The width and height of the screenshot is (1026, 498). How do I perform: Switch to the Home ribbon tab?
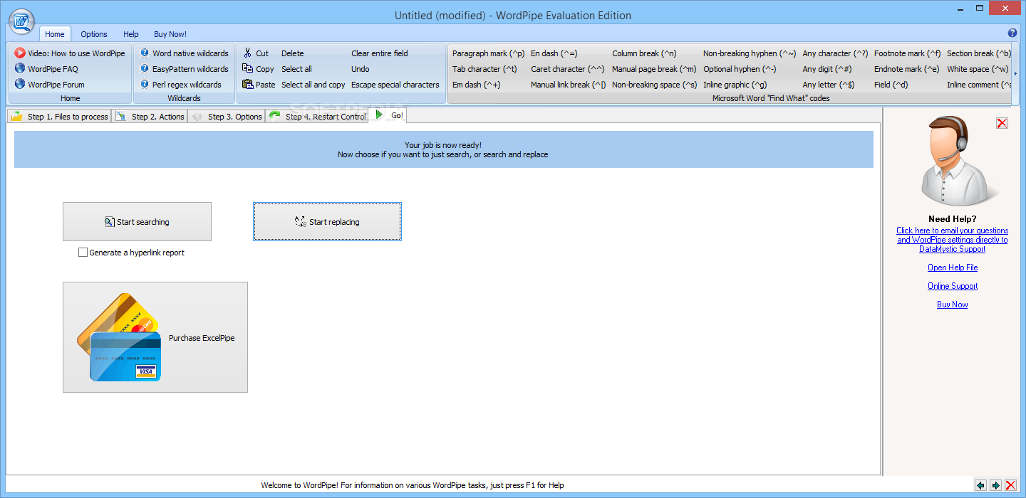[55, 34]
